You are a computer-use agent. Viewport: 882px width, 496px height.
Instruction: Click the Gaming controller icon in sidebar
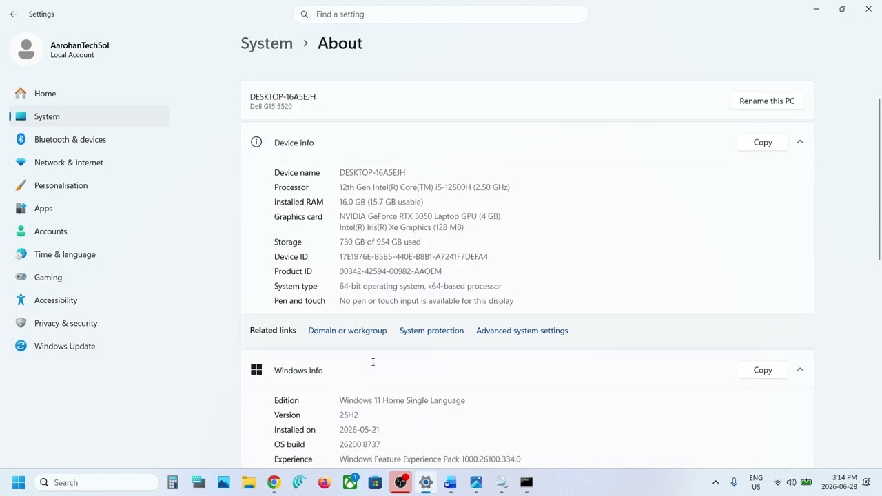[x=21, y=277]
